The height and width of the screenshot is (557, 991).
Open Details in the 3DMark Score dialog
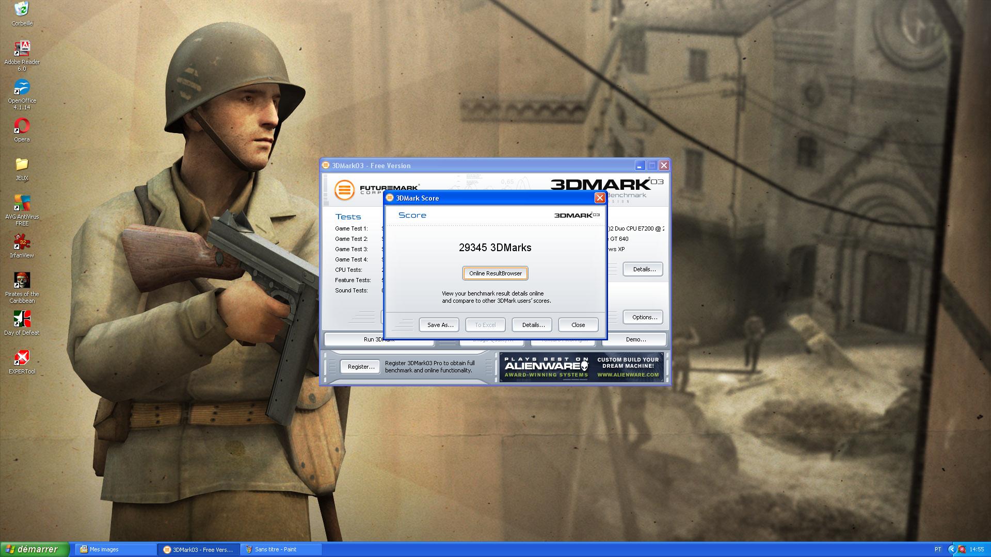tap(532, 325)
